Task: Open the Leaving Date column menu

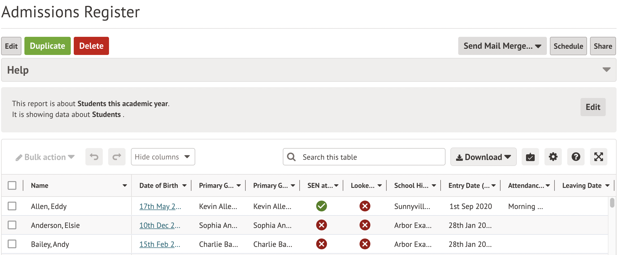Action: pyautogui.click(x=607, y=185)
